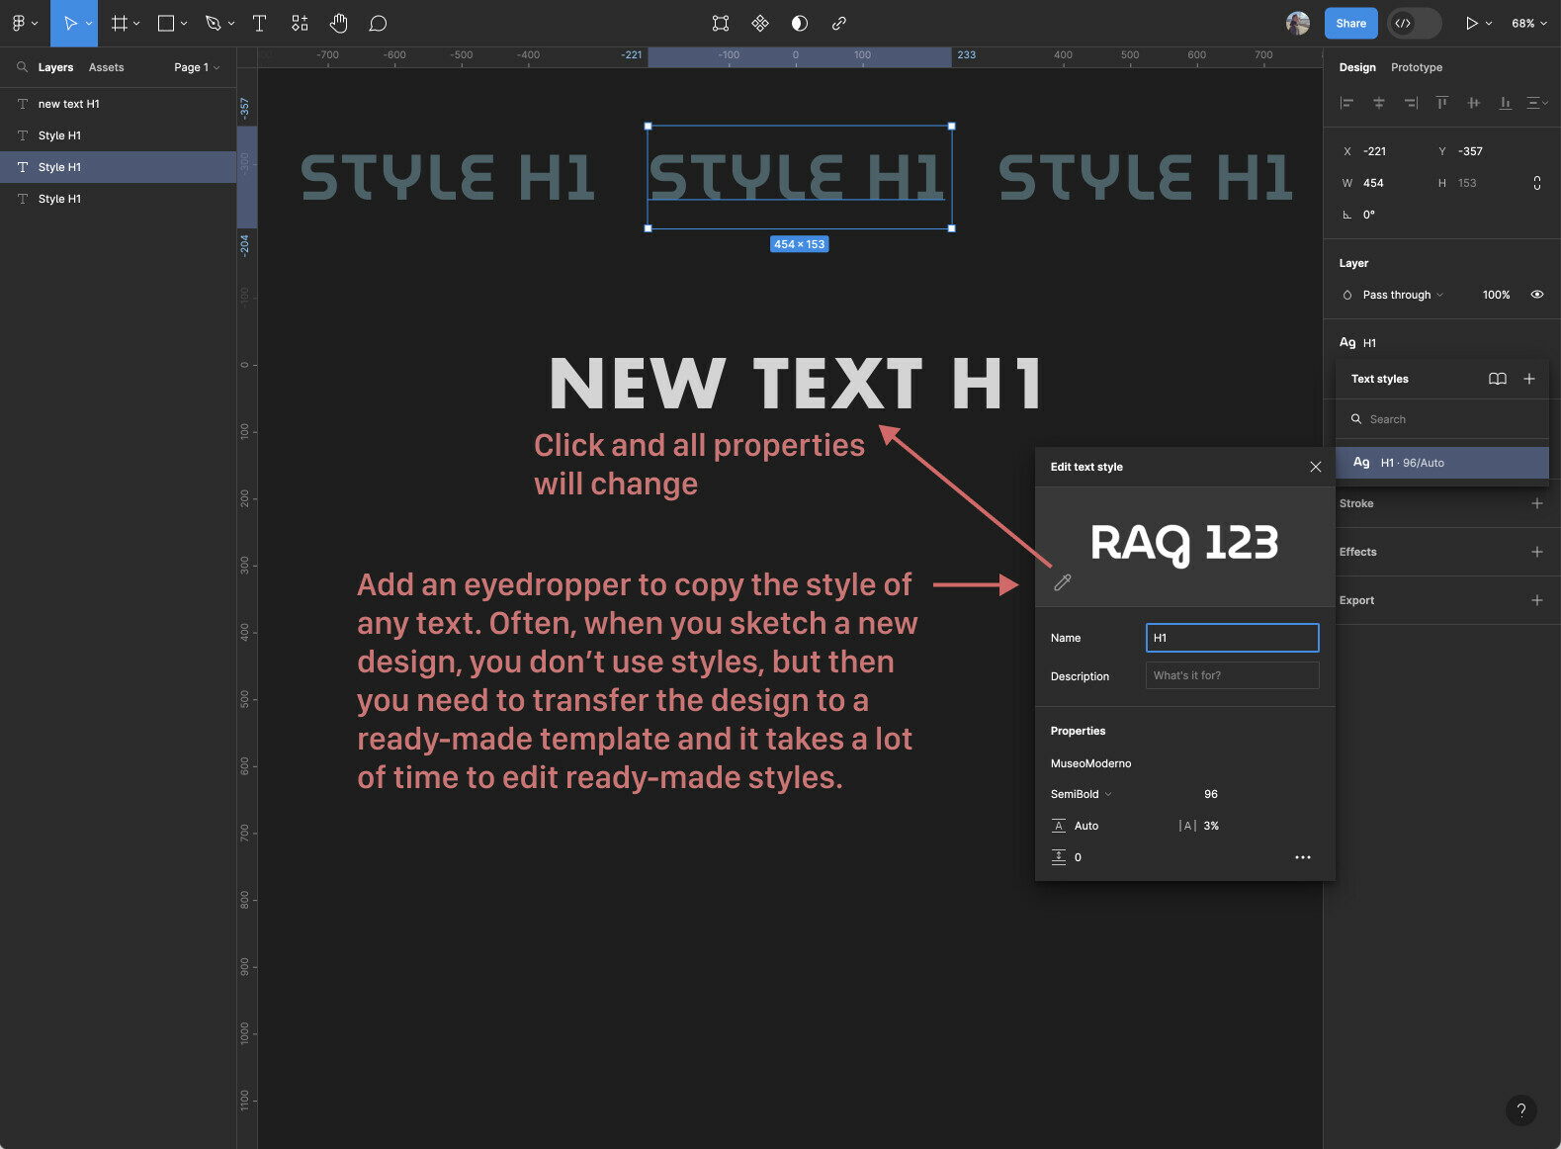1561x1149 pixels.
Task: Close the Edit text style dialog
Action: coord(1315,467)
